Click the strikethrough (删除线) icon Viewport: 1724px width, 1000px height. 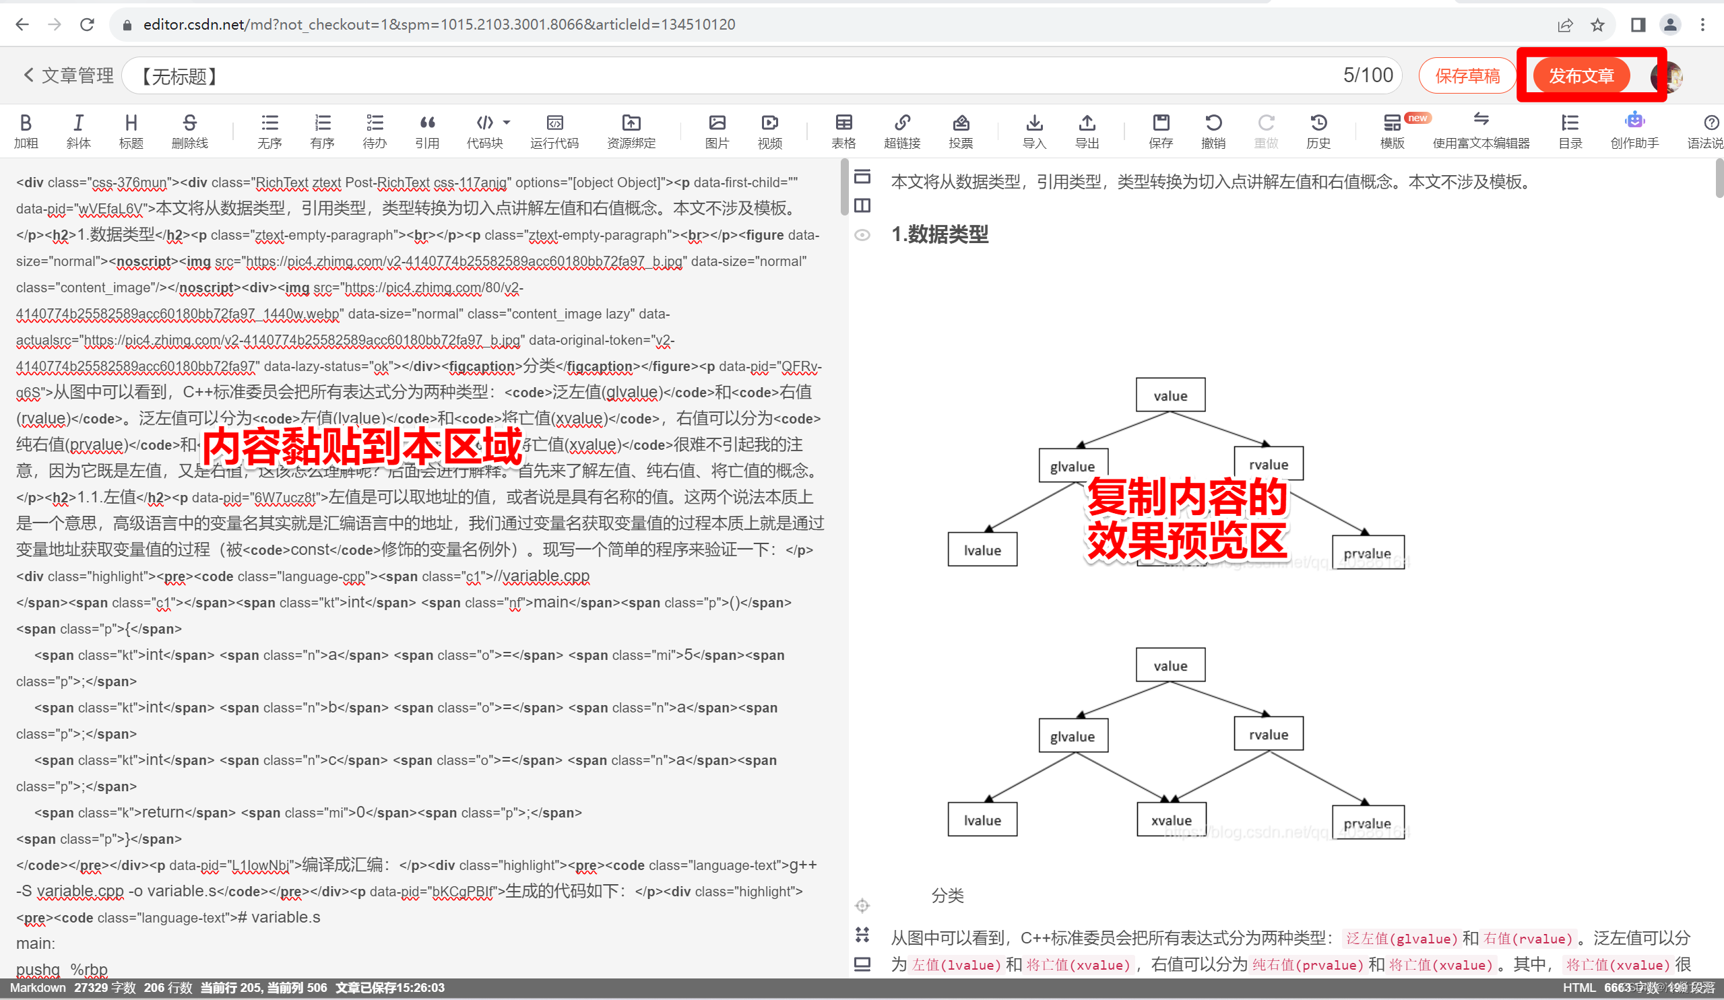(189, 123)
